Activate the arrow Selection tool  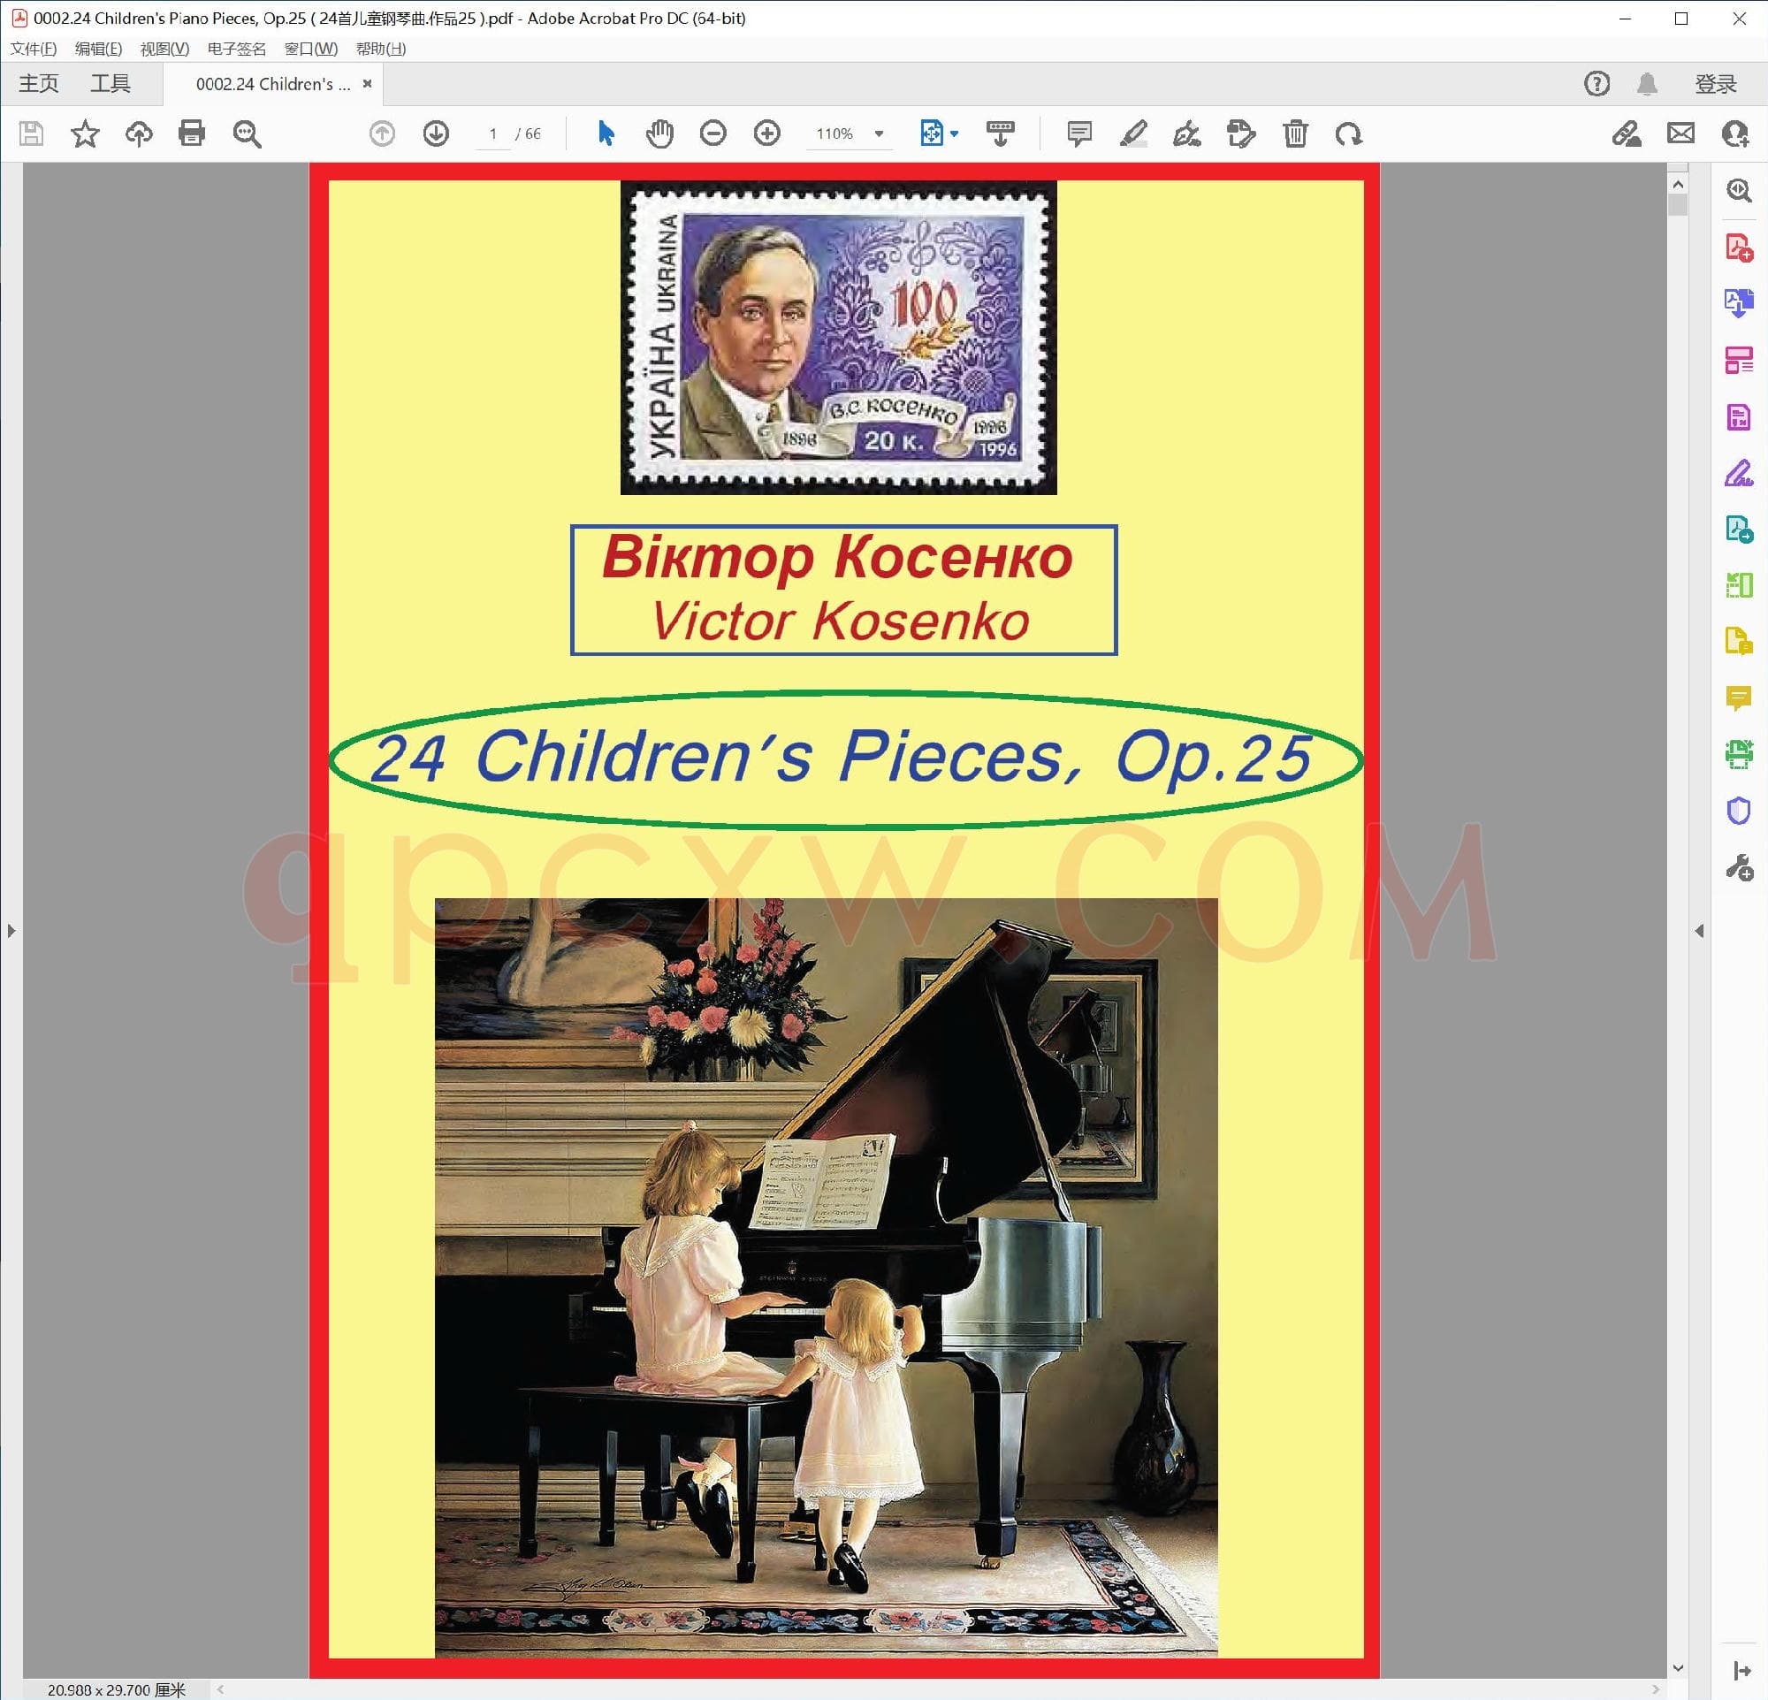pos(606,133)
